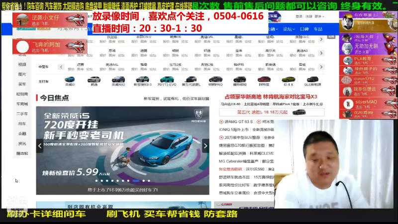Click the right arrow of the 汉兰达 car row
Image resolution: width=398 pixels, height=224 pixels.
pos(321,39)
